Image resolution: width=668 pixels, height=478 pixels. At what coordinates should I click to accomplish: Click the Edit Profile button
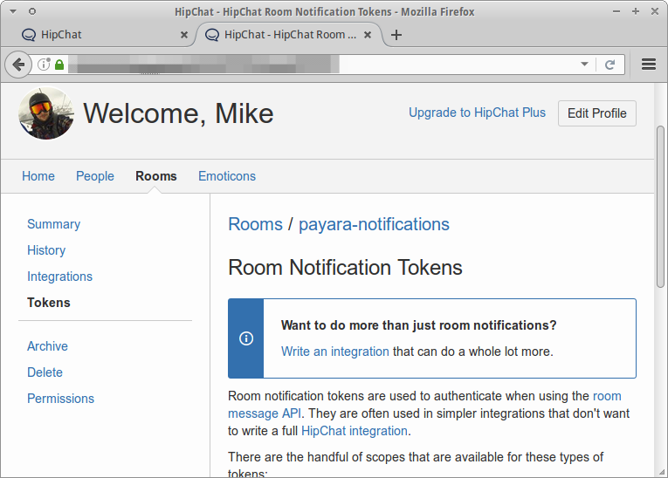click(x=597, y=113)
